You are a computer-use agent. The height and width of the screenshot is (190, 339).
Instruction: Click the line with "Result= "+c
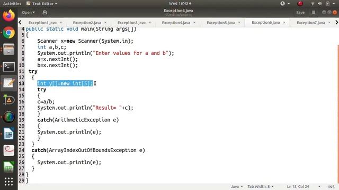click(85, 108)
